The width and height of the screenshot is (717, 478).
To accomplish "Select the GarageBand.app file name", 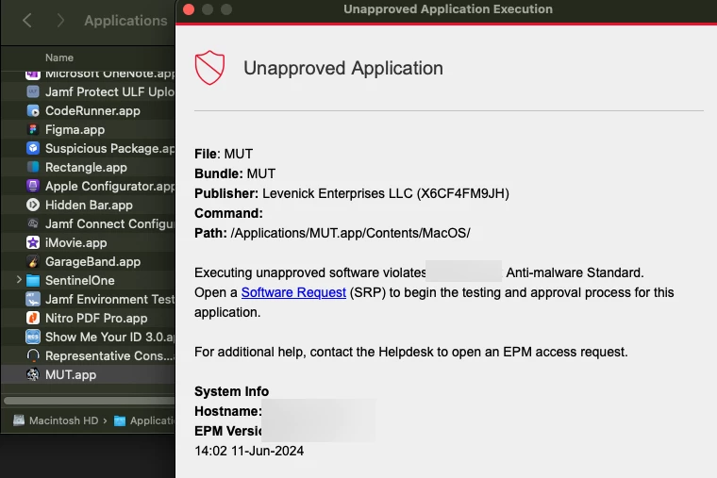I will pos(92,261).
